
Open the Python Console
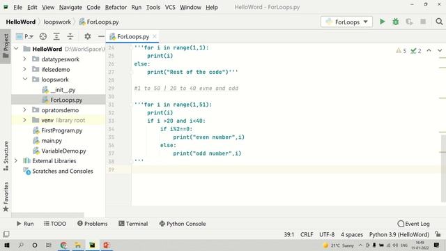click(x=183, y=224)
